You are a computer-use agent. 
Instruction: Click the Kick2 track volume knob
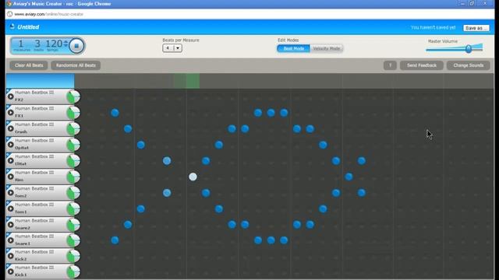tap(73, 256)
